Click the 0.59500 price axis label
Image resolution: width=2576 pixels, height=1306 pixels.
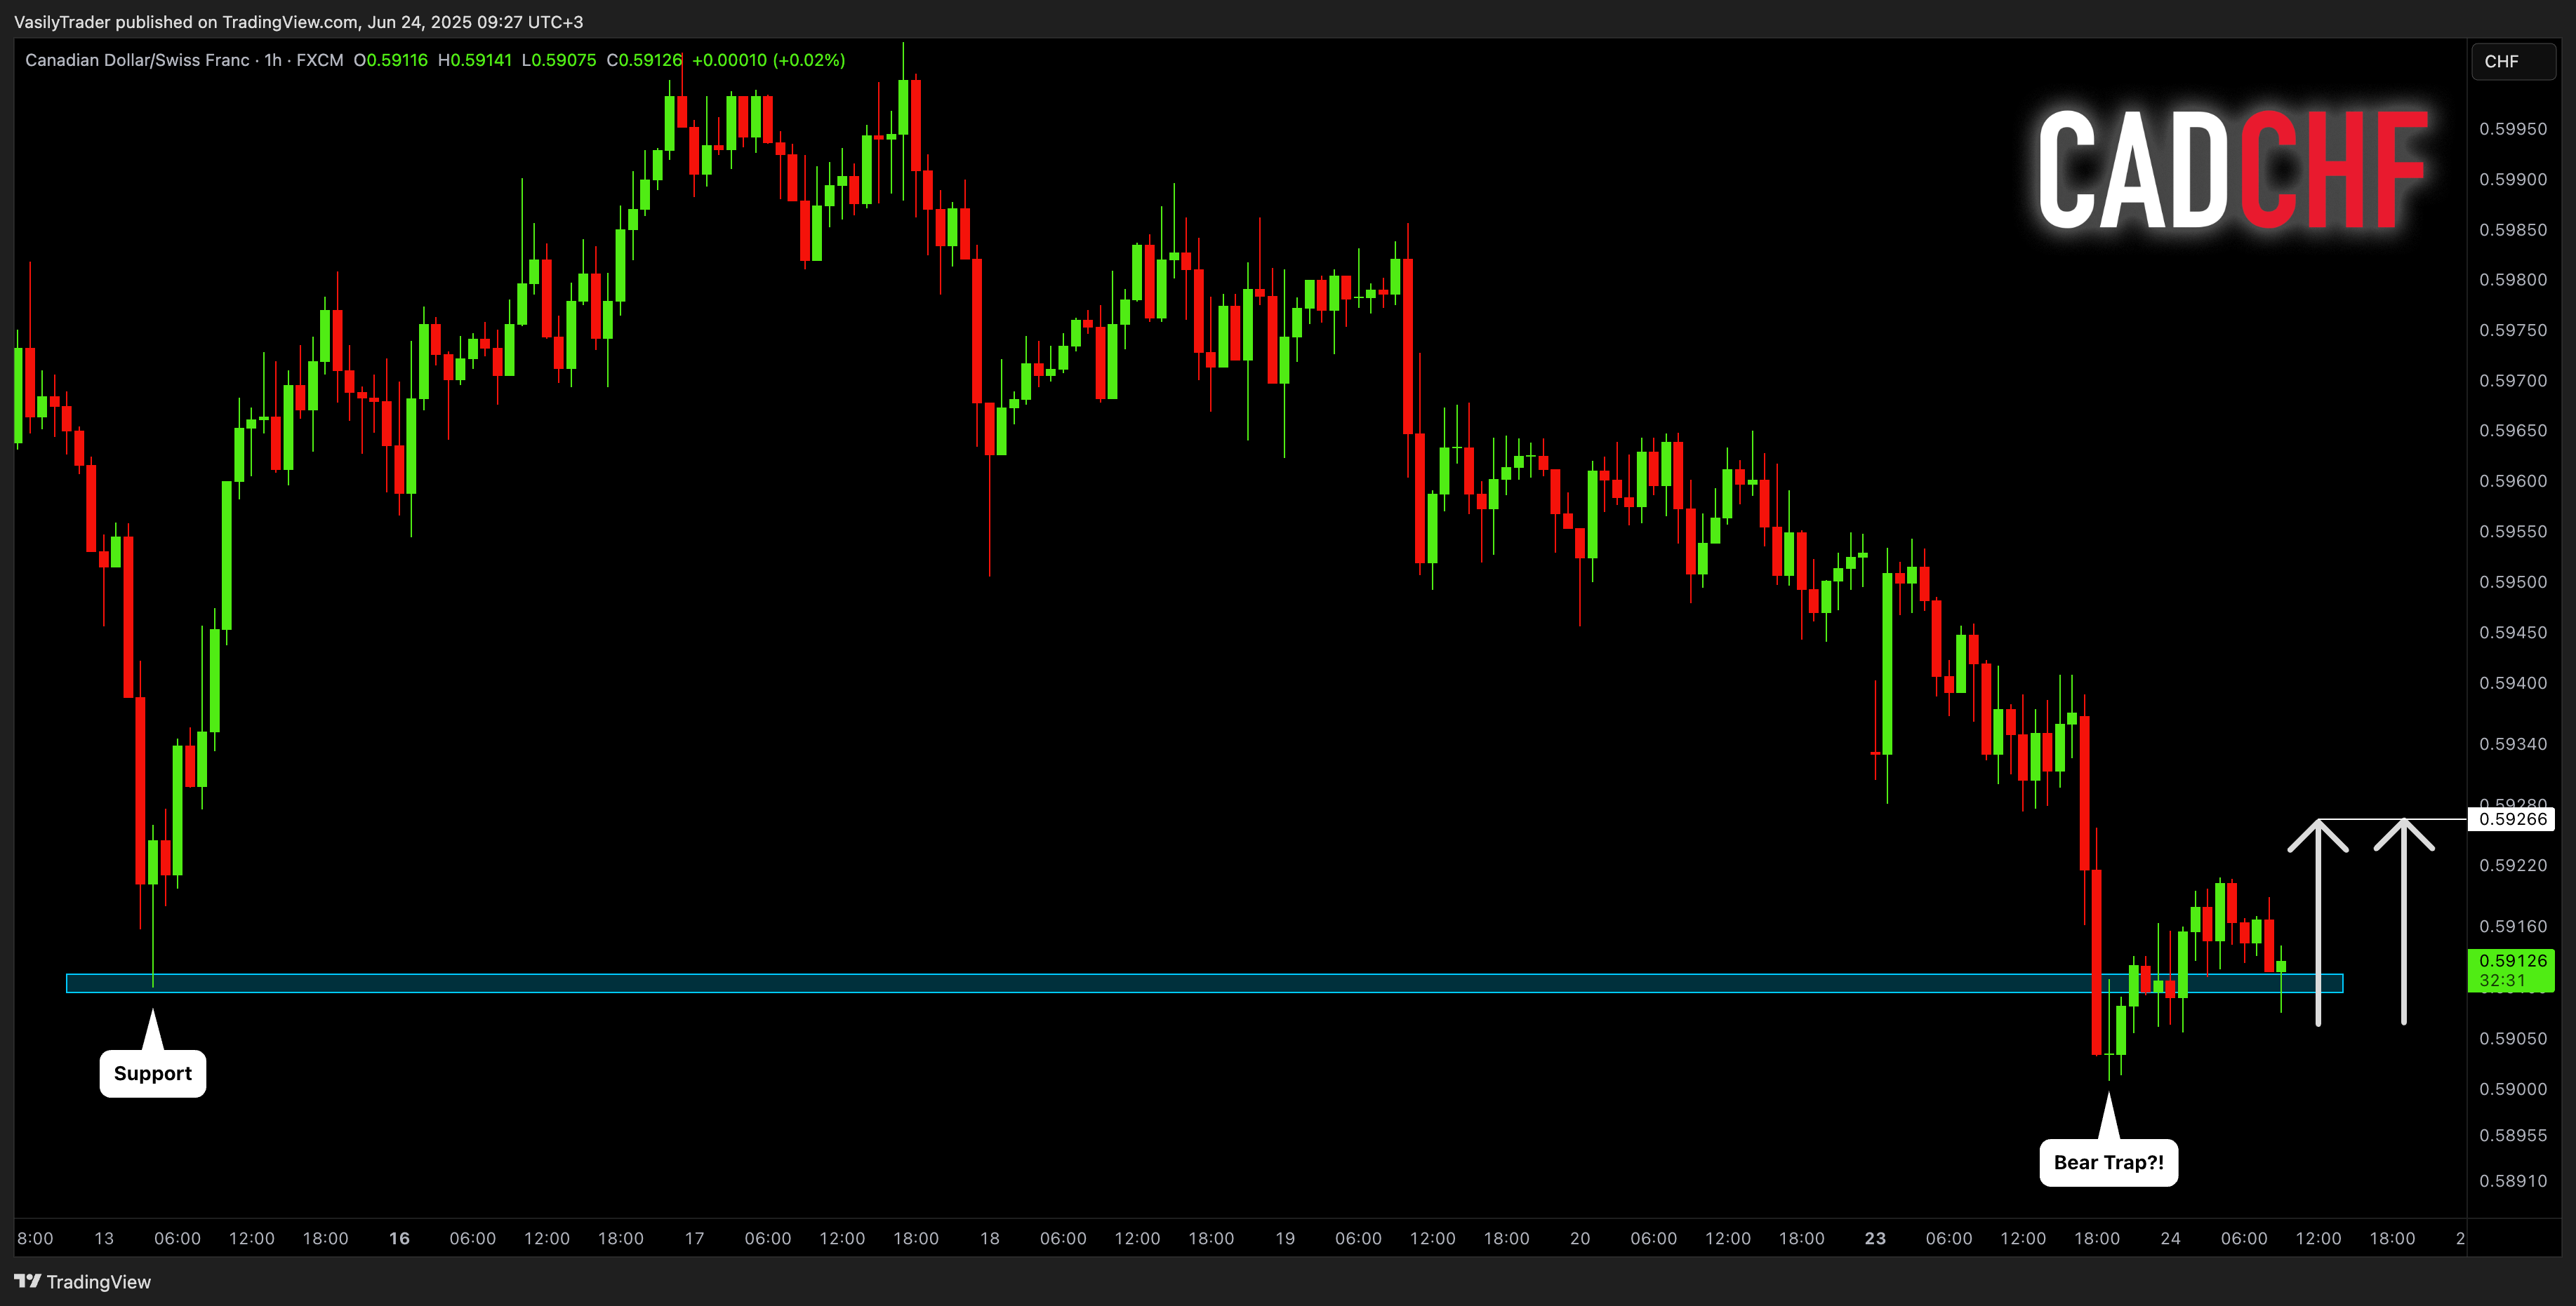coord(2513,581)
